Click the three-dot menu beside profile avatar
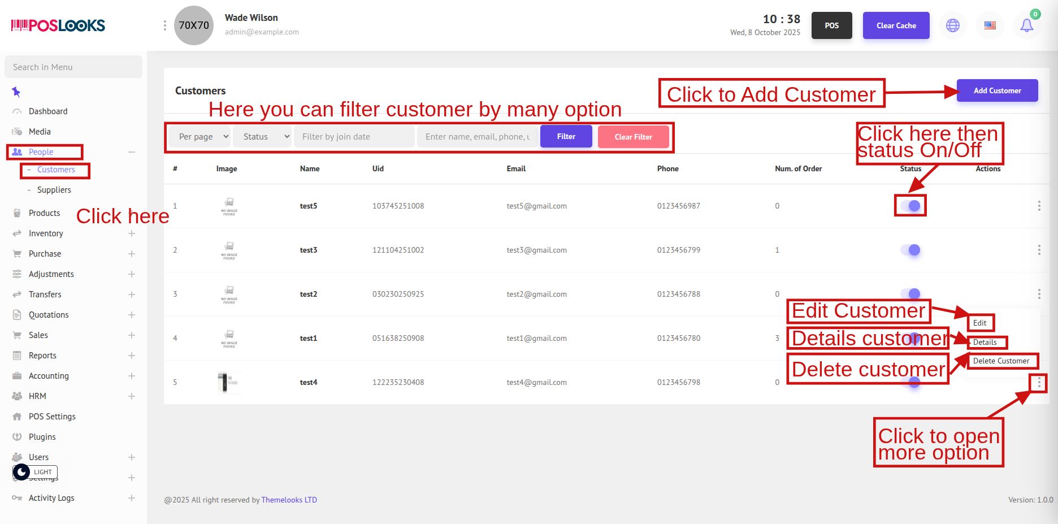The image size is (1058, 524). coord(164,25)
